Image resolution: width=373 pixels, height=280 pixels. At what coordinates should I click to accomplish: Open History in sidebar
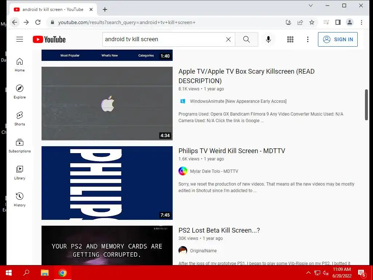20,199
